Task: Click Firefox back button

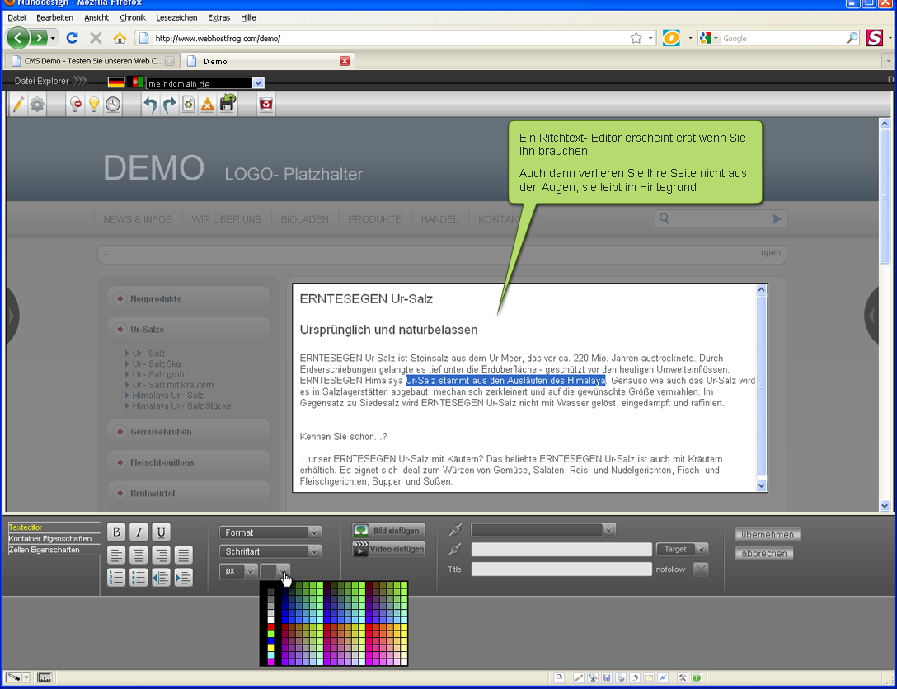Action: coord(18,38)
